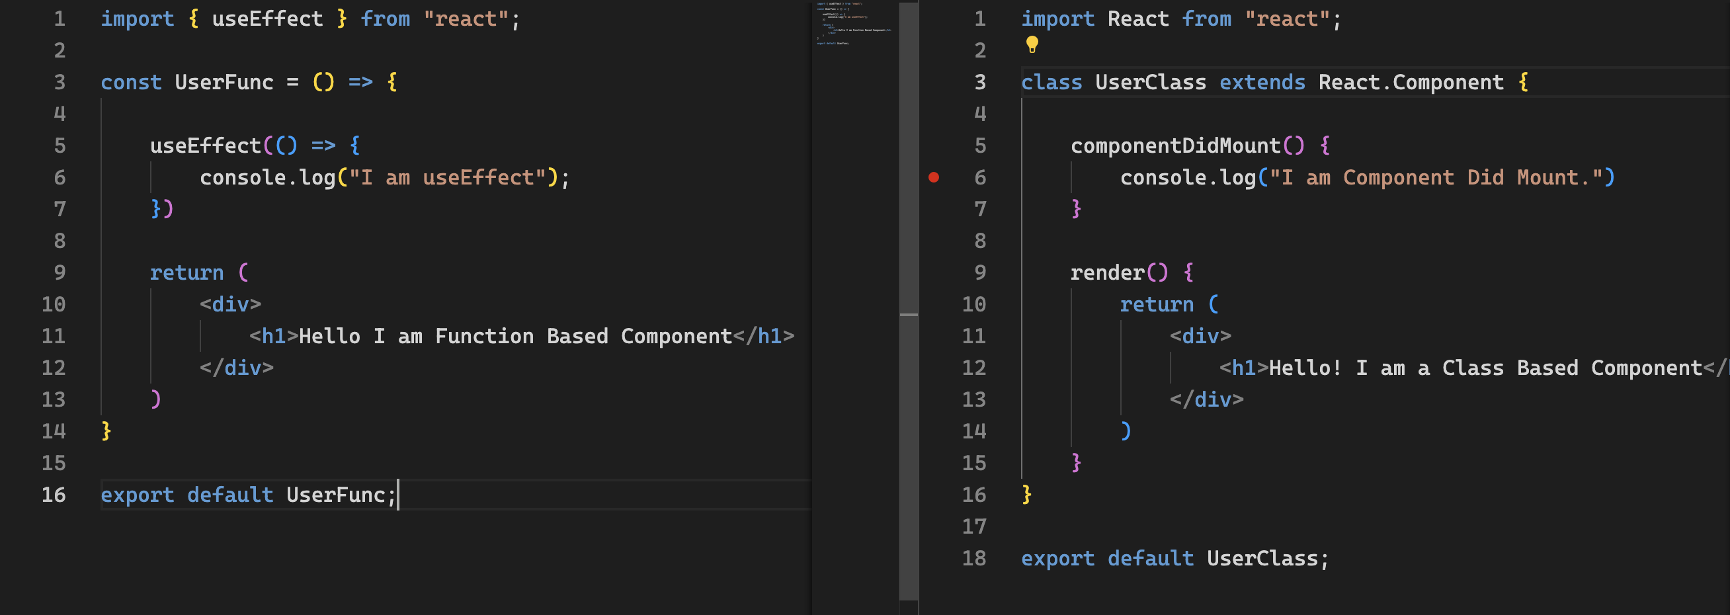The height and width of the screenshot is (615, 1730).
Task: Click closing </div> tag in right editor
Action: tap(1206, 399)
